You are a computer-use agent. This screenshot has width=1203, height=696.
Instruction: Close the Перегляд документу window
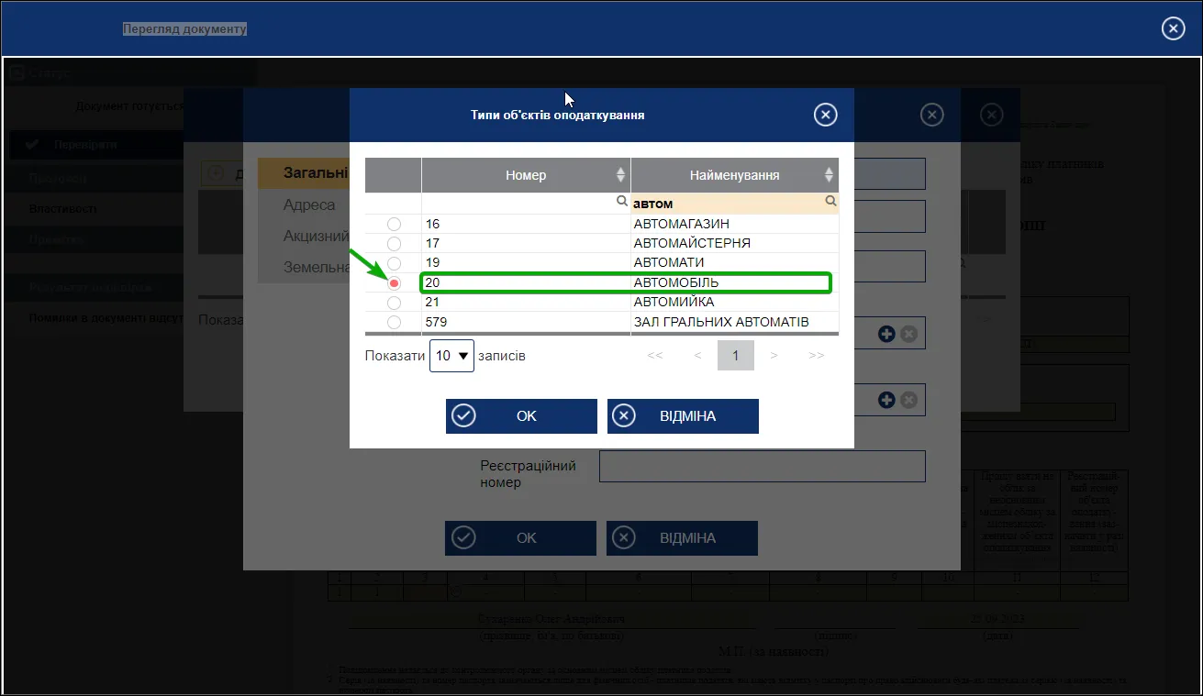coord(1174,28)
